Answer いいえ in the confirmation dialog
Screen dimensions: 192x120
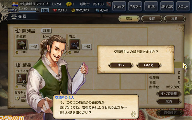click(149, 65)
